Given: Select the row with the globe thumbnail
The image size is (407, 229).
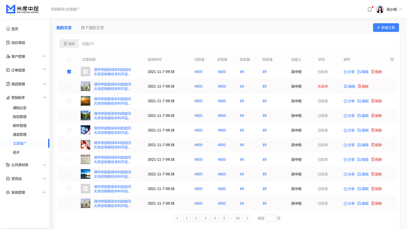Looking at the screenshot, I should pos(69,130).
